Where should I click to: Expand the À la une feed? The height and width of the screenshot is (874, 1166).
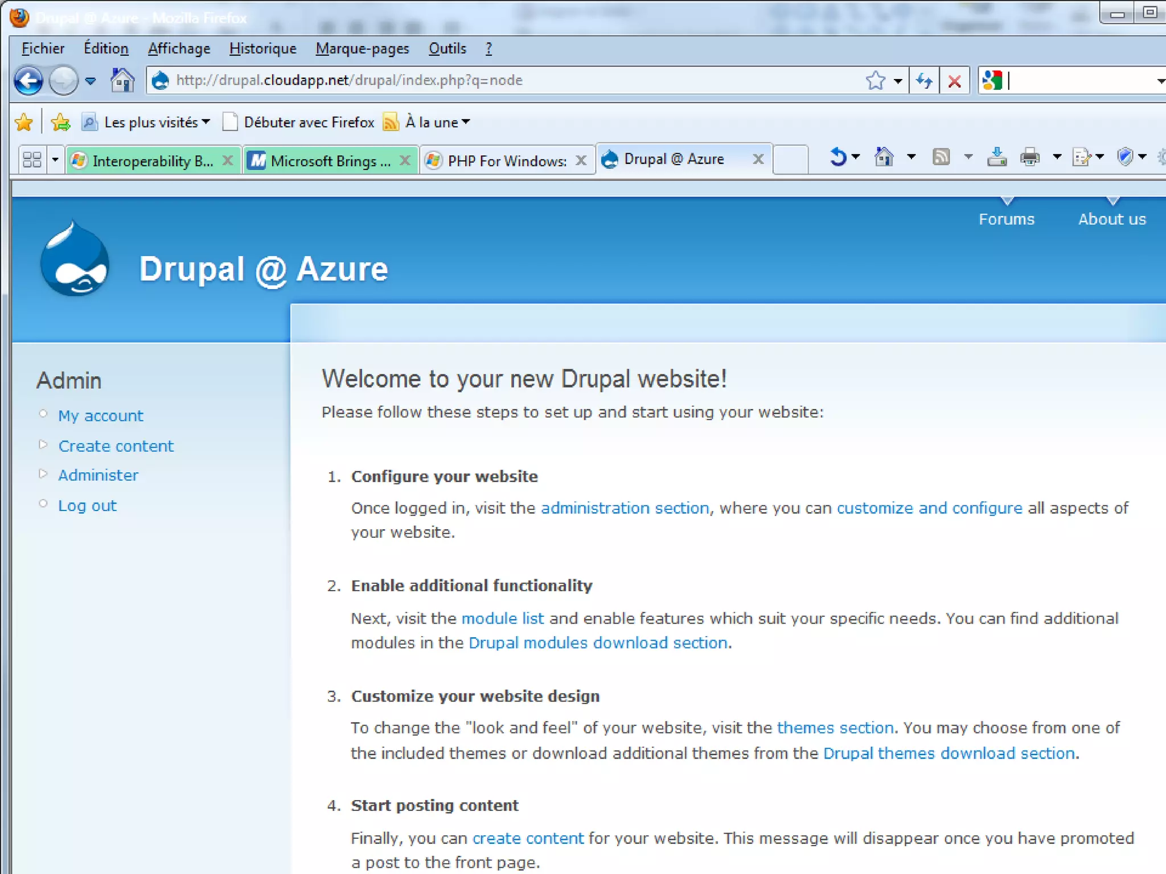(426, 122)
